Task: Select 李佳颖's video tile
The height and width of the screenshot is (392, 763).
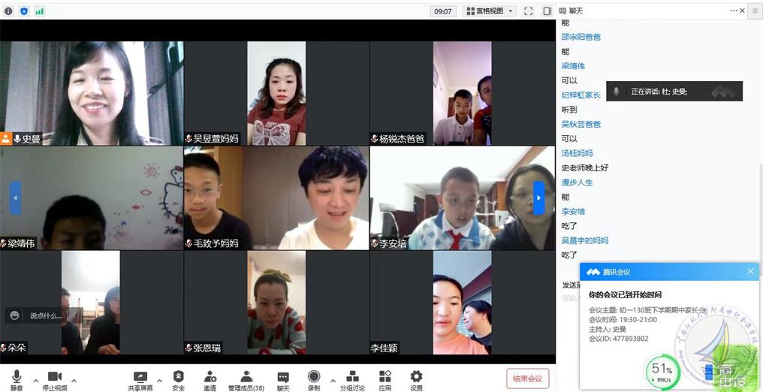Action: pyautogui.click(x=463, y=303)
